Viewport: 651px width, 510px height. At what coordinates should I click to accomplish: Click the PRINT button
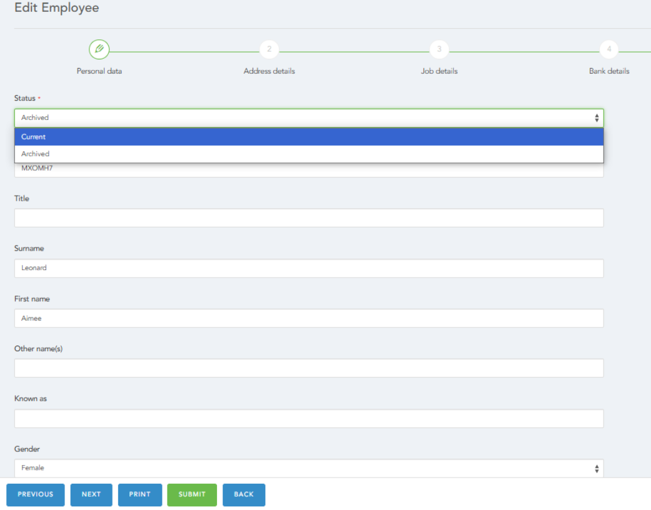(x=139, y=494)
